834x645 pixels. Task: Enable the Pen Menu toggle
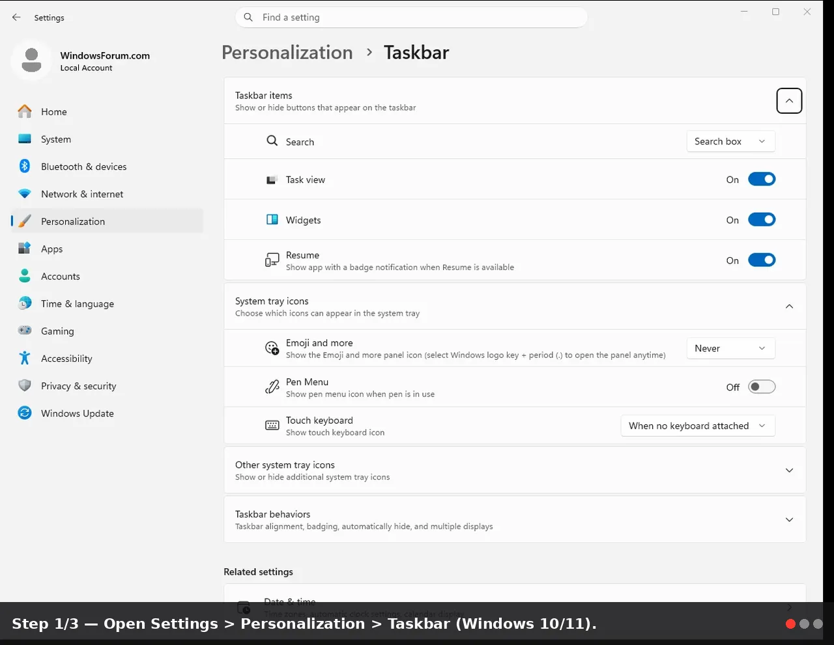(762, 387)
